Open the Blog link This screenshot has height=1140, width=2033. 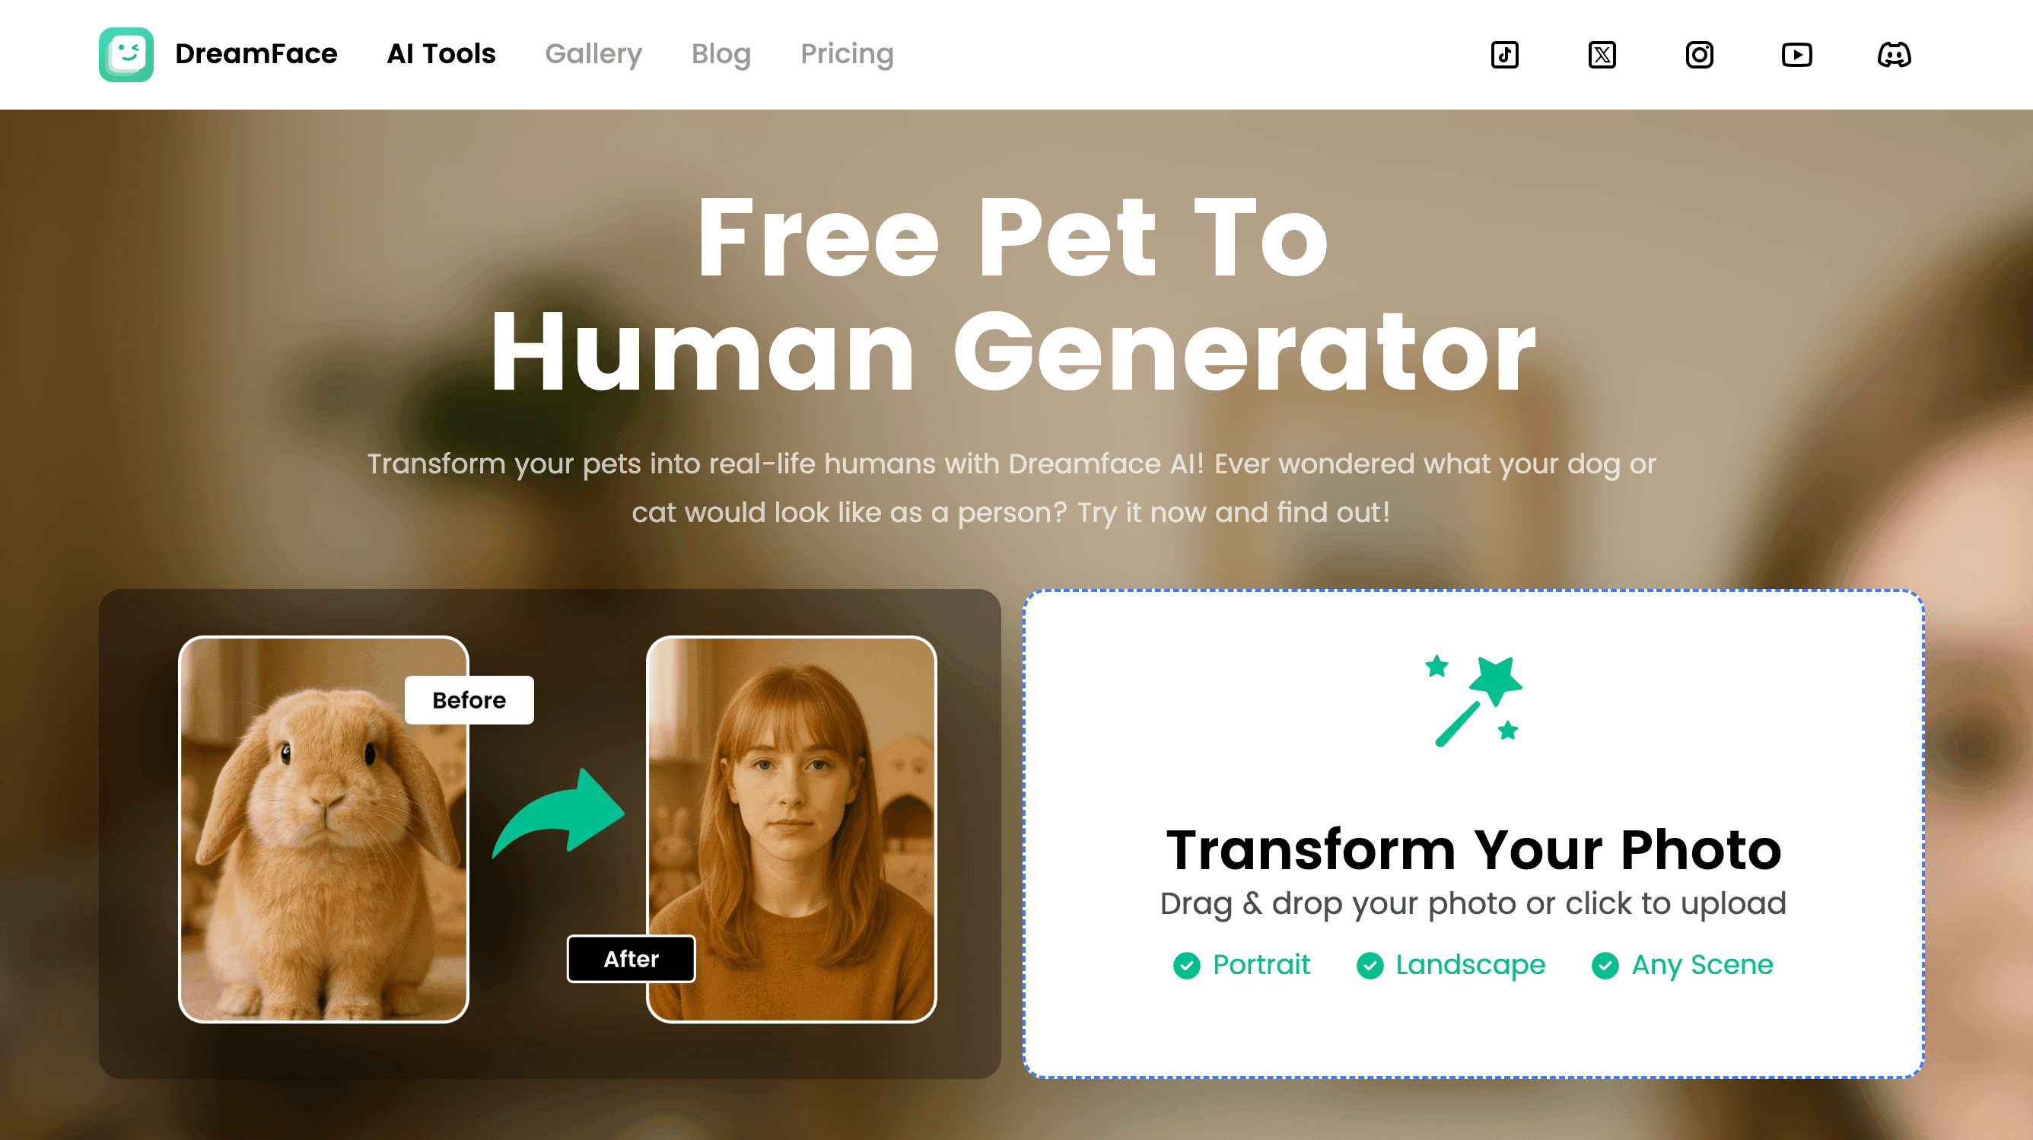coord(721,54)
